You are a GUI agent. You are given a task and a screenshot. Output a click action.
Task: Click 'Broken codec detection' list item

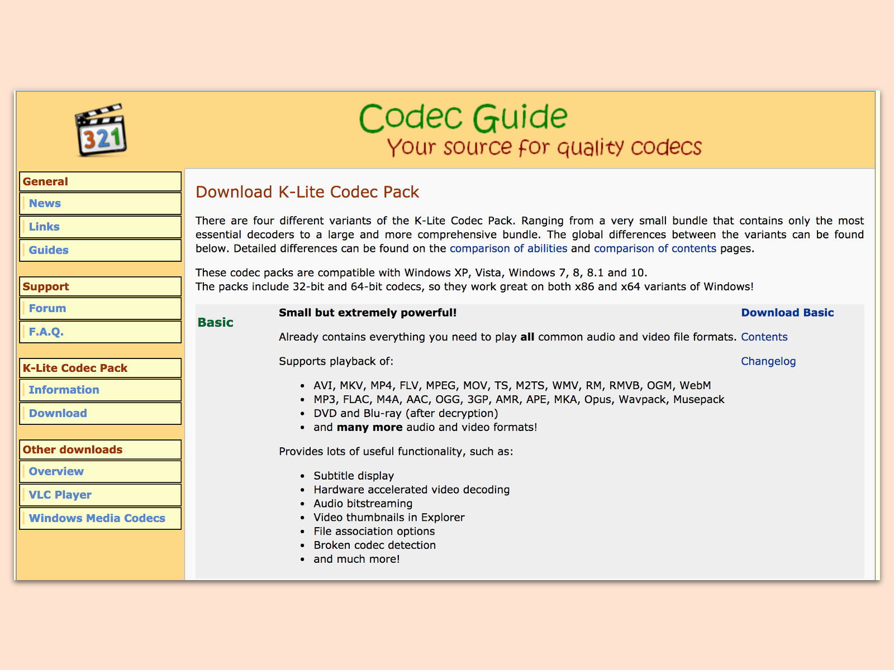pyautogui.click(x=375, y=545)
